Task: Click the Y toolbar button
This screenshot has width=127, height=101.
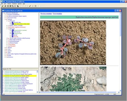Action: coord(21,6)
